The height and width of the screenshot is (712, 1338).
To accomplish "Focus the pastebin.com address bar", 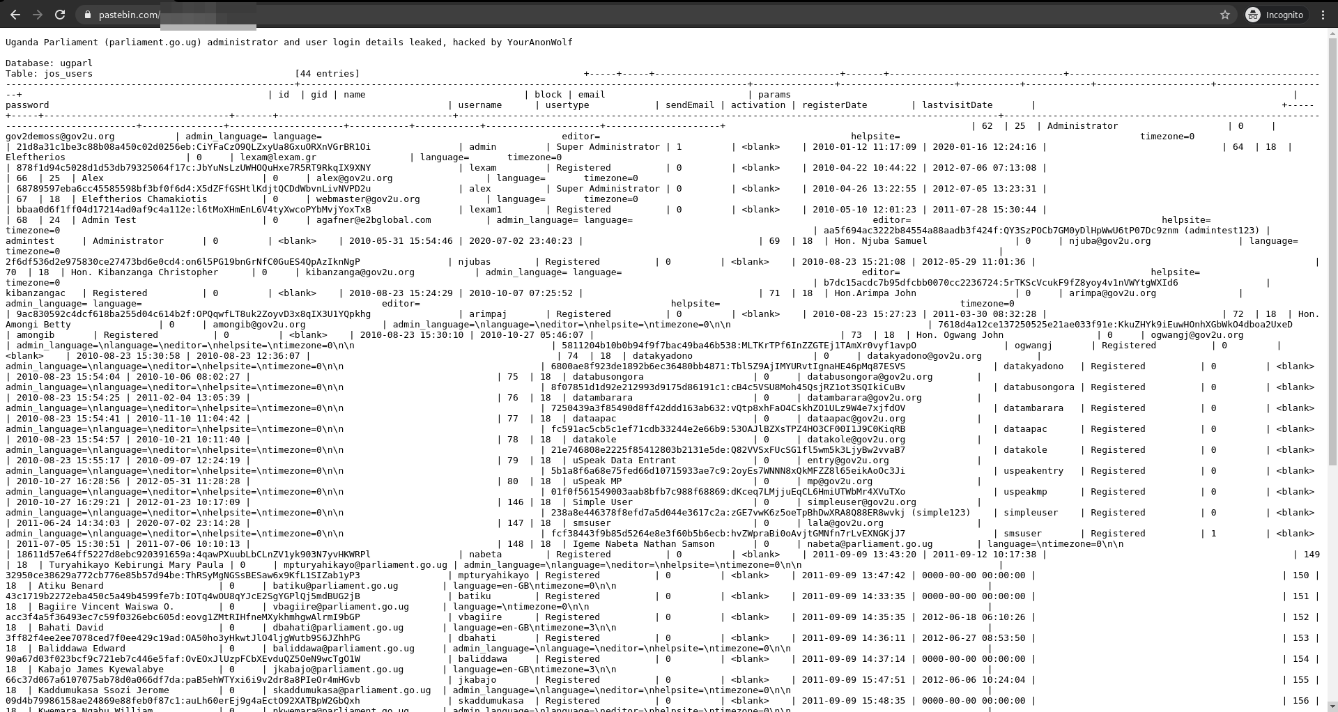I will 655,15.
